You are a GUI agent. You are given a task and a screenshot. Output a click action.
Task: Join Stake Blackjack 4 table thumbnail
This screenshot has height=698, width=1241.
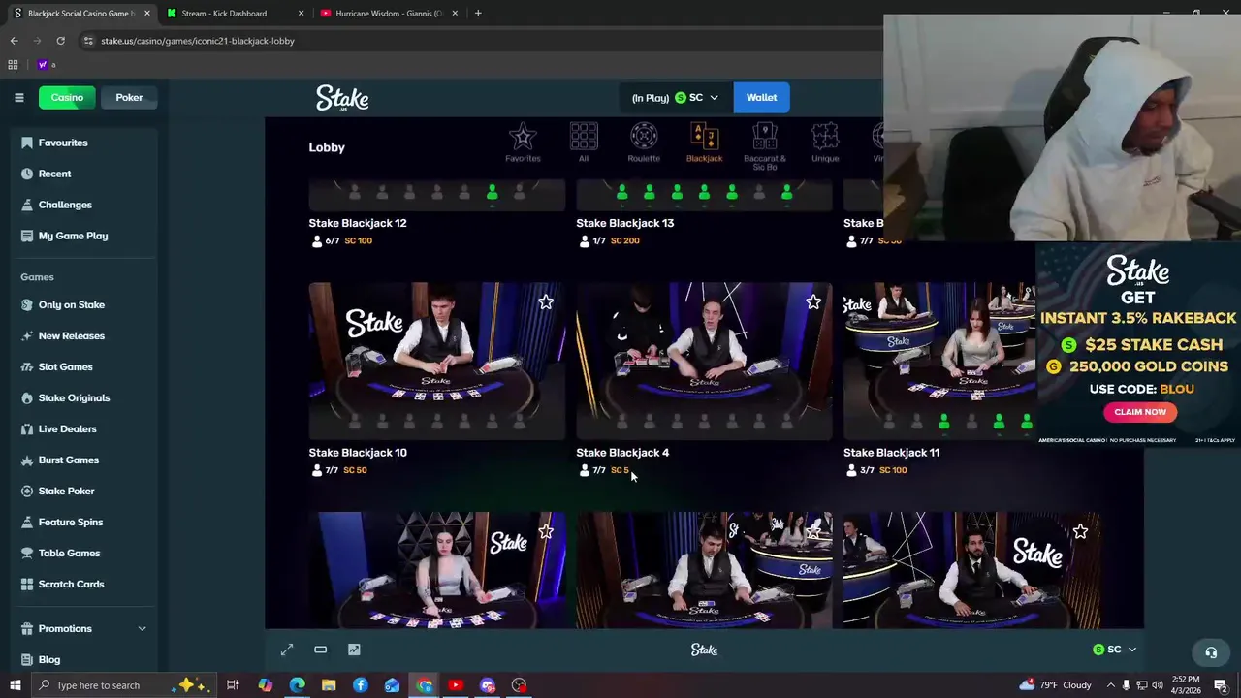(x=704, y=361)
